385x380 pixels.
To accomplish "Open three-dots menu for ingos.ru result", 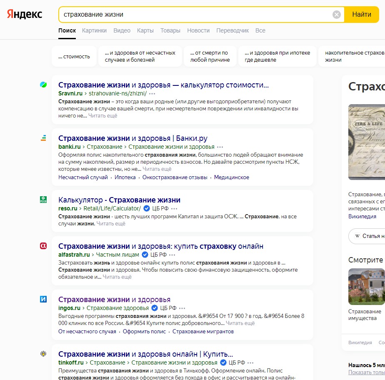I will (182, 308).
